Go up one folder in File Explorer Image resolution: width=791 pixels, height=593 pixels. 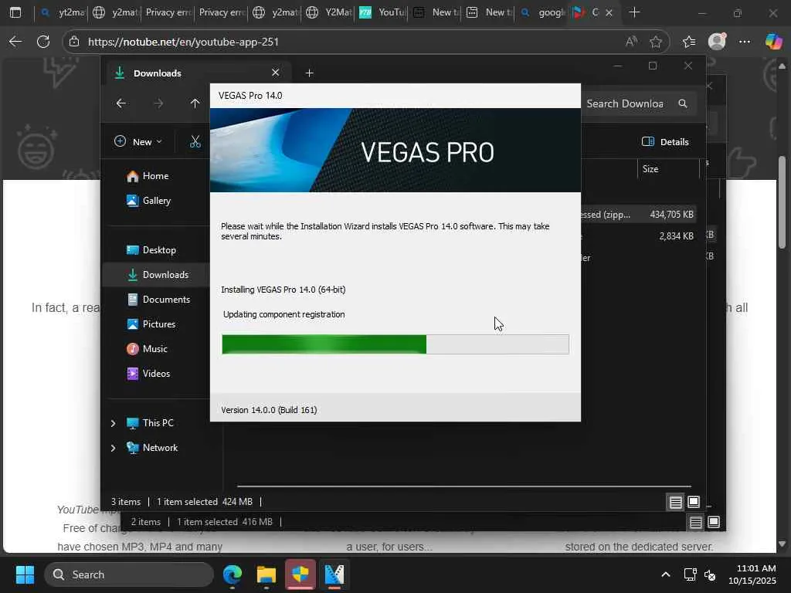tap(195, 103)
